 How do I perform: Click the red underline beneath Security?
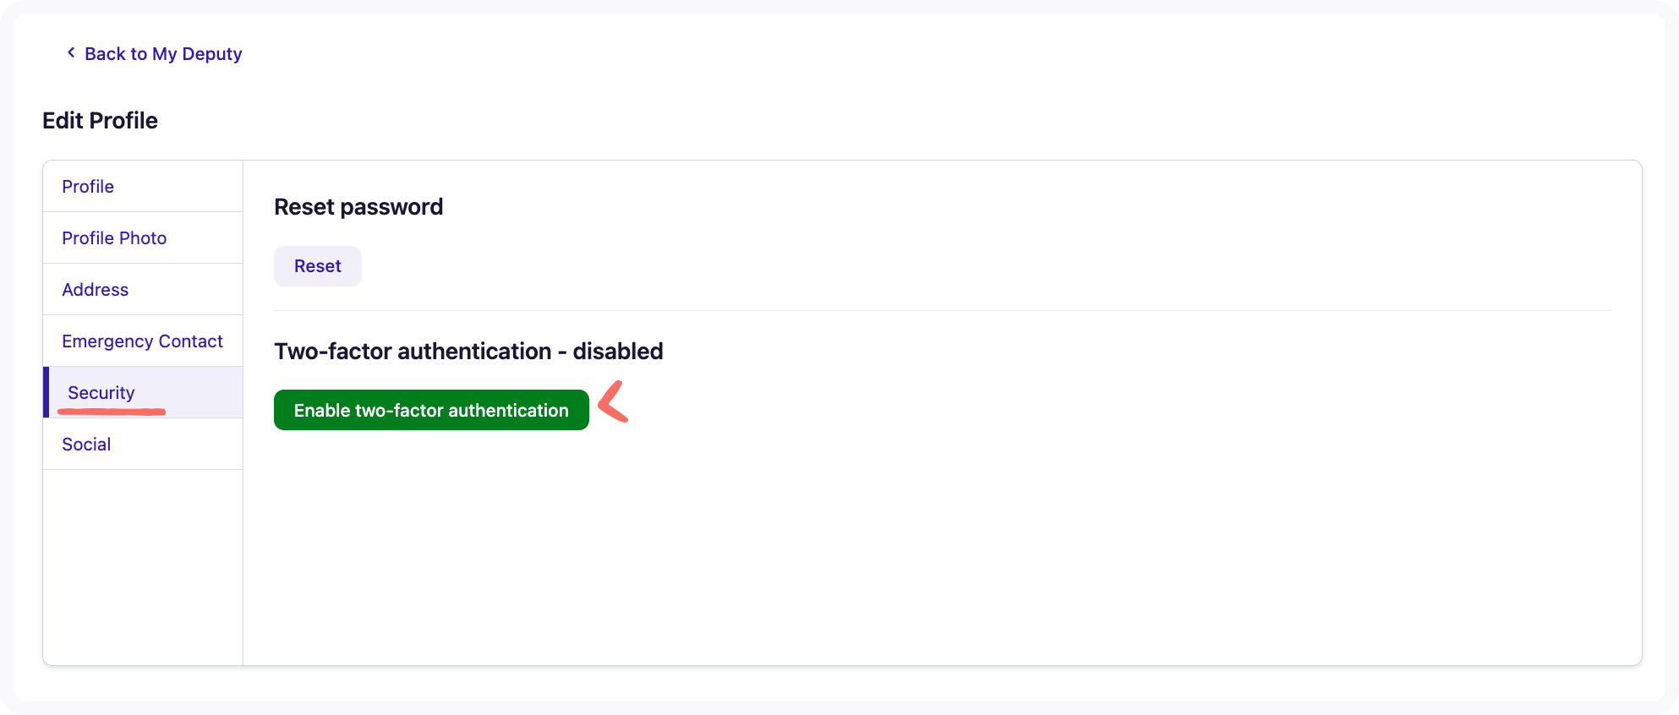pos(112,412)
